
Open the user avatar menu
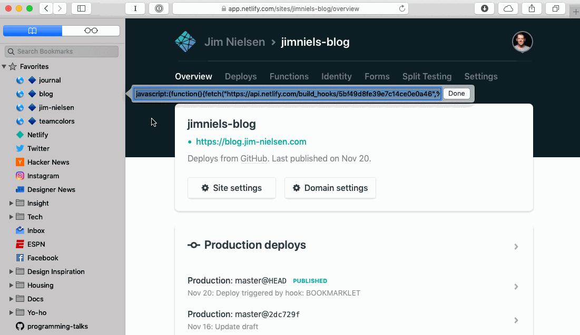pyautogui.click(x=522, y=42)
